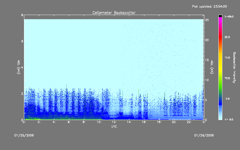Click the "16:" UTC hour tick label
This screenshot has width=240, height=150.
(x=144, y=122)
